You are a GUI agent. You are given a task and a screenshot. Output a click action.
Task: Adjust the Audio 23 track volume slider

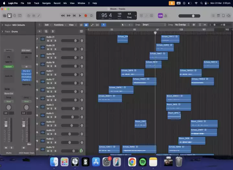click(70, 134)
